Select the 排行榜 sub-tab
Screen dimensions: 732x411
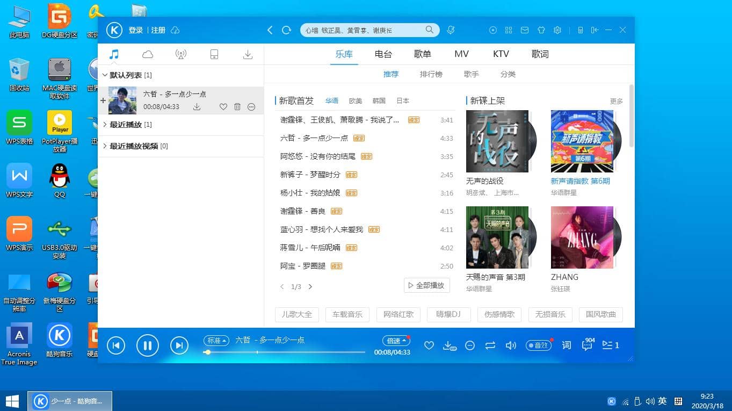[x=431, y=74]
